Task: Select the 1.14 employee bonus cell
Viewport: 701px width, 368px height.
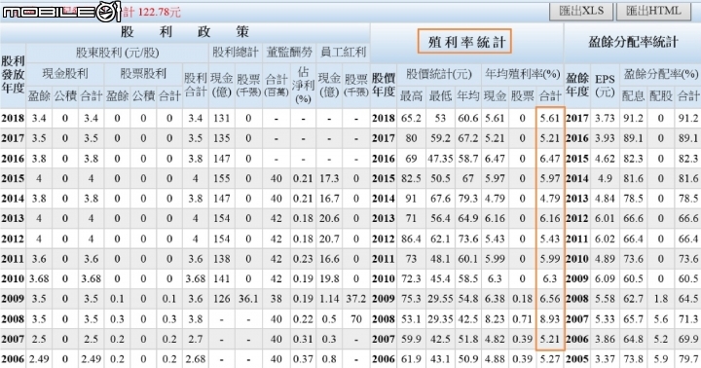Action: [x=329, y=299]
